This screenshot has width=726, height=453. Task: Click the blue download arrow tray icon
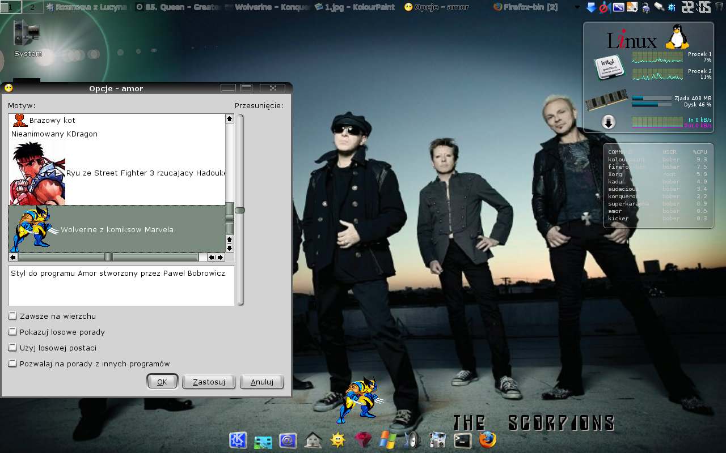591,7
